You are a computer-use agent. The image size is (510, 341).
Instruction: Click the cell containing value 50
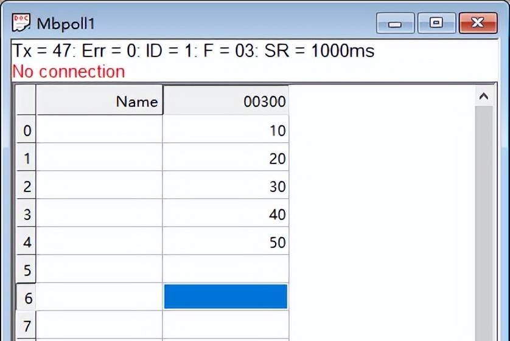point(226,243)
